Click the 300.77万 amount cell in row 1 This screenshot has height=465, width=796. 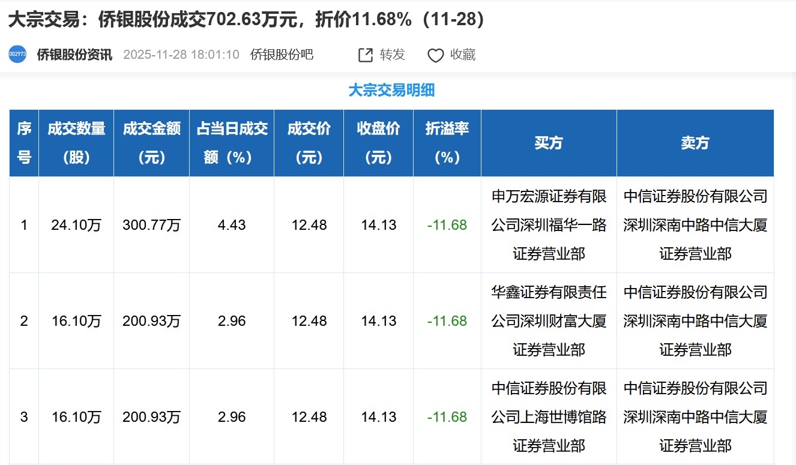click(x=152, y=225)
